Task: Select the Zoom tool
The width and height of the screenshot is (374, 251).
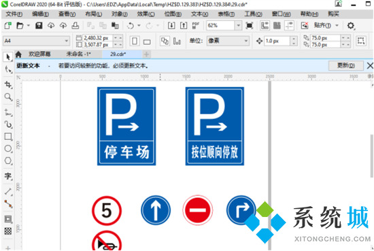Action: 8,97
